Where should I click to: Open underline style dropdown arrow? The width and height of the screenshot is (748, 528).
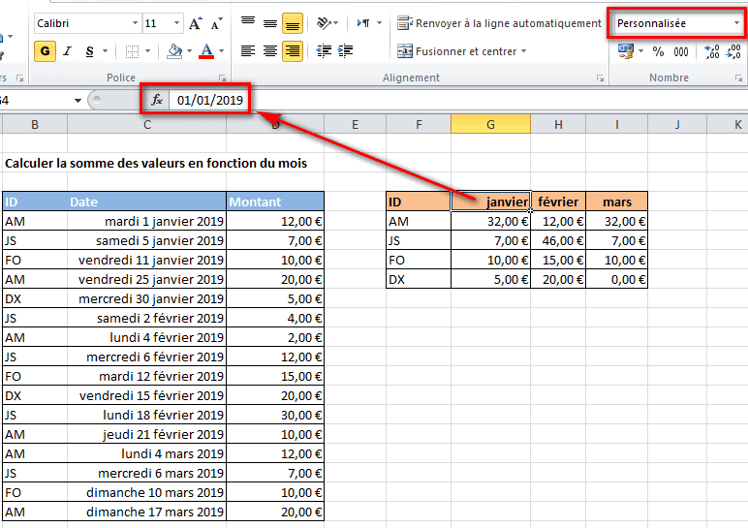click(x=105, y=51)
